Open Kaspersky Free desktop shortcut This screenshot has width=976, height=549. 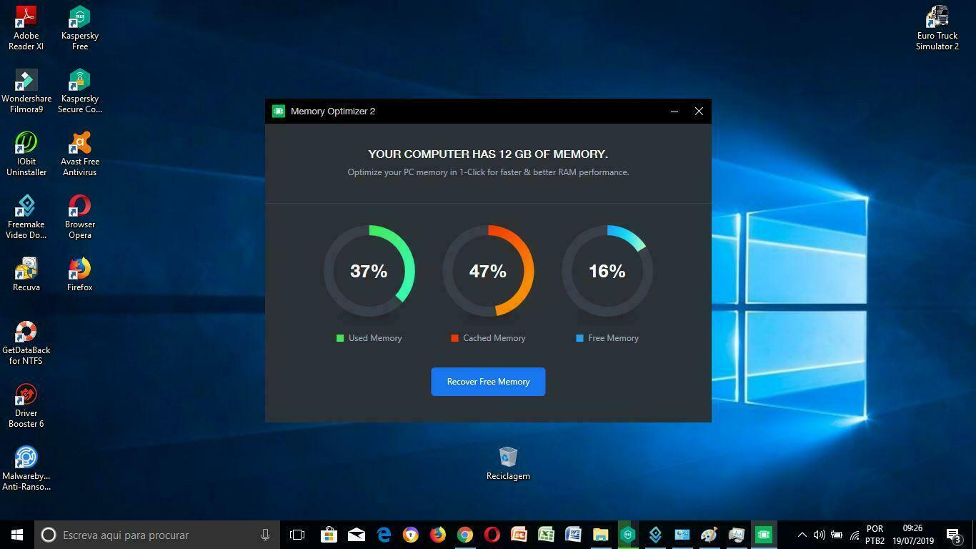(80, 29)
